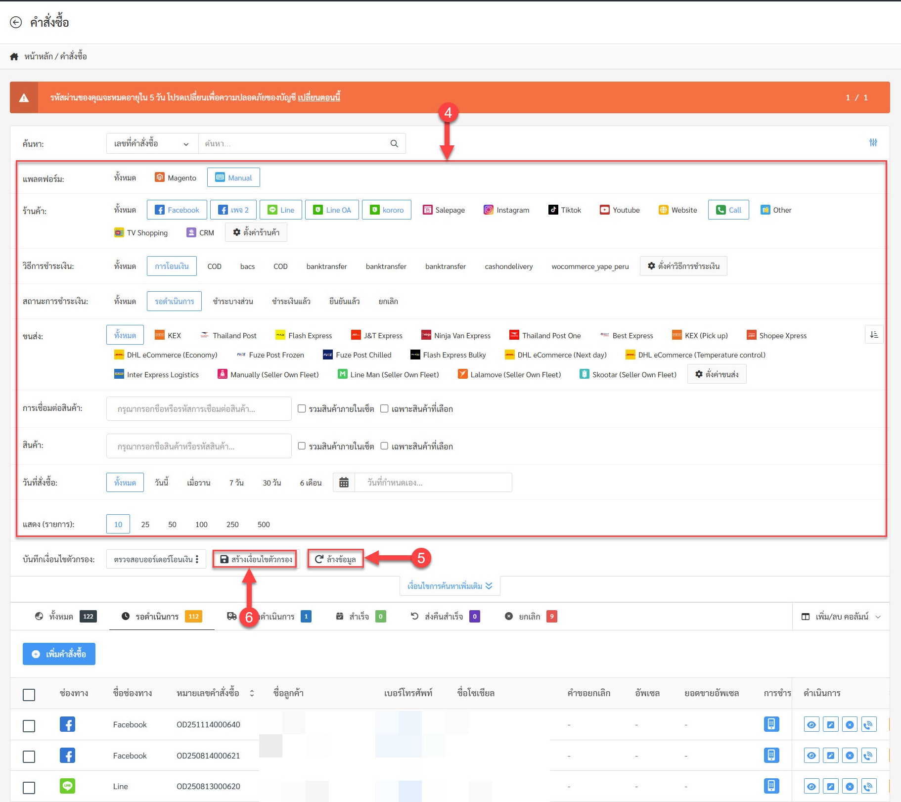Click the 'เพิ่มคำสั่งซื้อ' add order button
The width and height of the screenshot is (901, 802).
click(x=59, y=654)
